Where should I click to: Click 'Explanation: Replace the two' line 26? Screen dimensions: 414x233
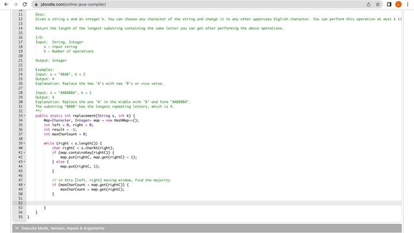[100, 83]
